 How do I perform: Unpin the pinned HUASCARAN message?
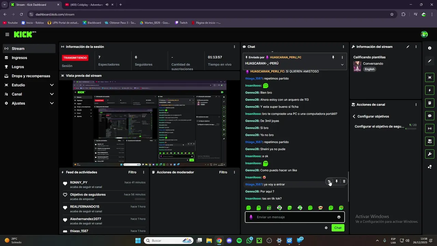click(x=333, y=57)
